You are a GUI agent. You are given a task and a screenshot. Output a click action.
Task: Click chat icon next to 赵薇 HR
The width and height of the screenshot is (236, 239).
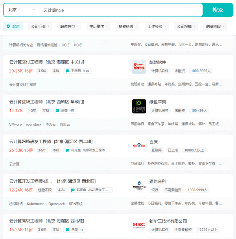point(57,111)
